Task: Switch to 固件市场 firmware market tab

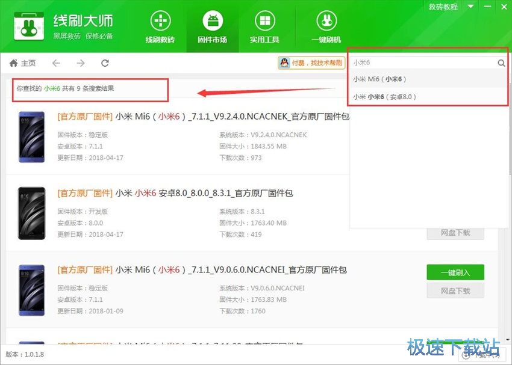Action: 212,26
